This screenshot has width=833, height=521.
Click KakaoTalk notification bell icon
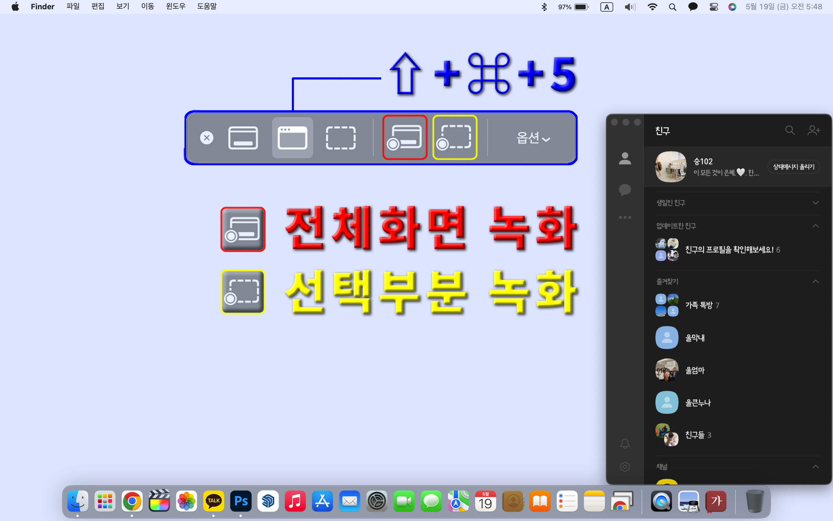coord(625,443)
